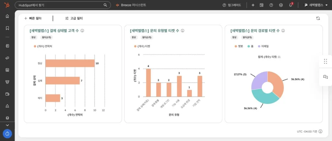This screenshot has width=332, height=141.
Task: Open Breeze 어시스턴트
Action: tap(131, 5)
